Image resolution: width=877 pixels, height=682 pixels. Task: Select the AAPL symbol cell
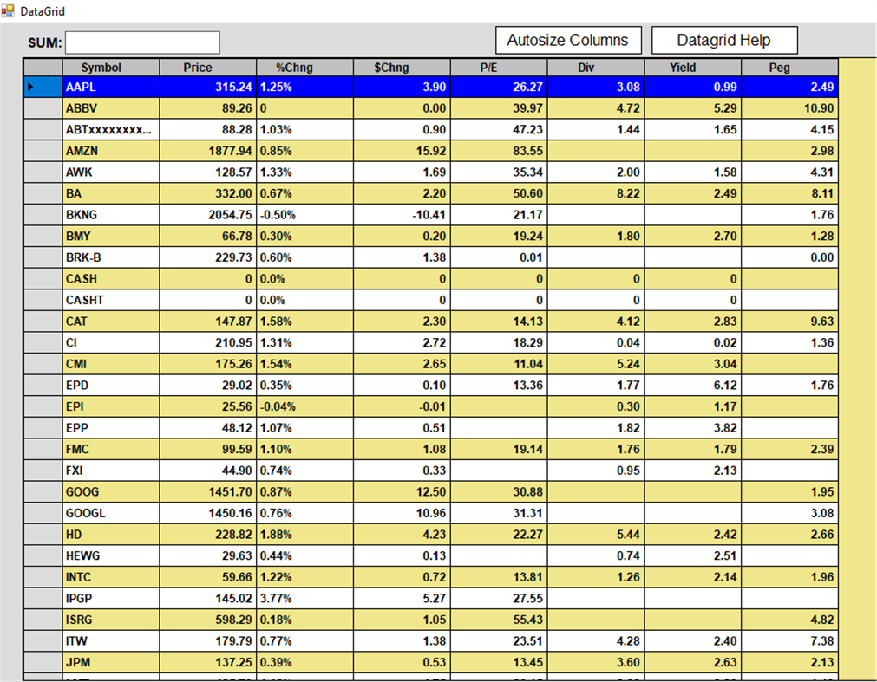coord(111,87)
